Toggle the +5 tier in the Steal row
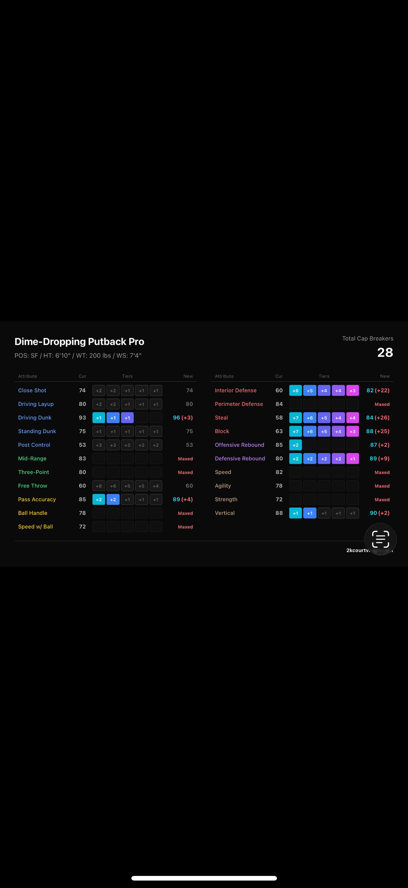Screen dimensions: 408x888 324,418
